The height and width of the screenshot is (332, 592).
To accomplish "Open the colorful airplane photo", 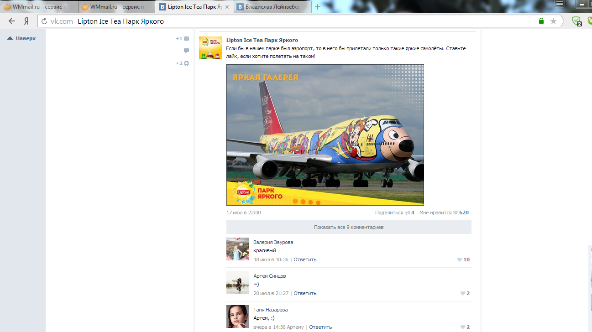I will (x=325, y=135).
